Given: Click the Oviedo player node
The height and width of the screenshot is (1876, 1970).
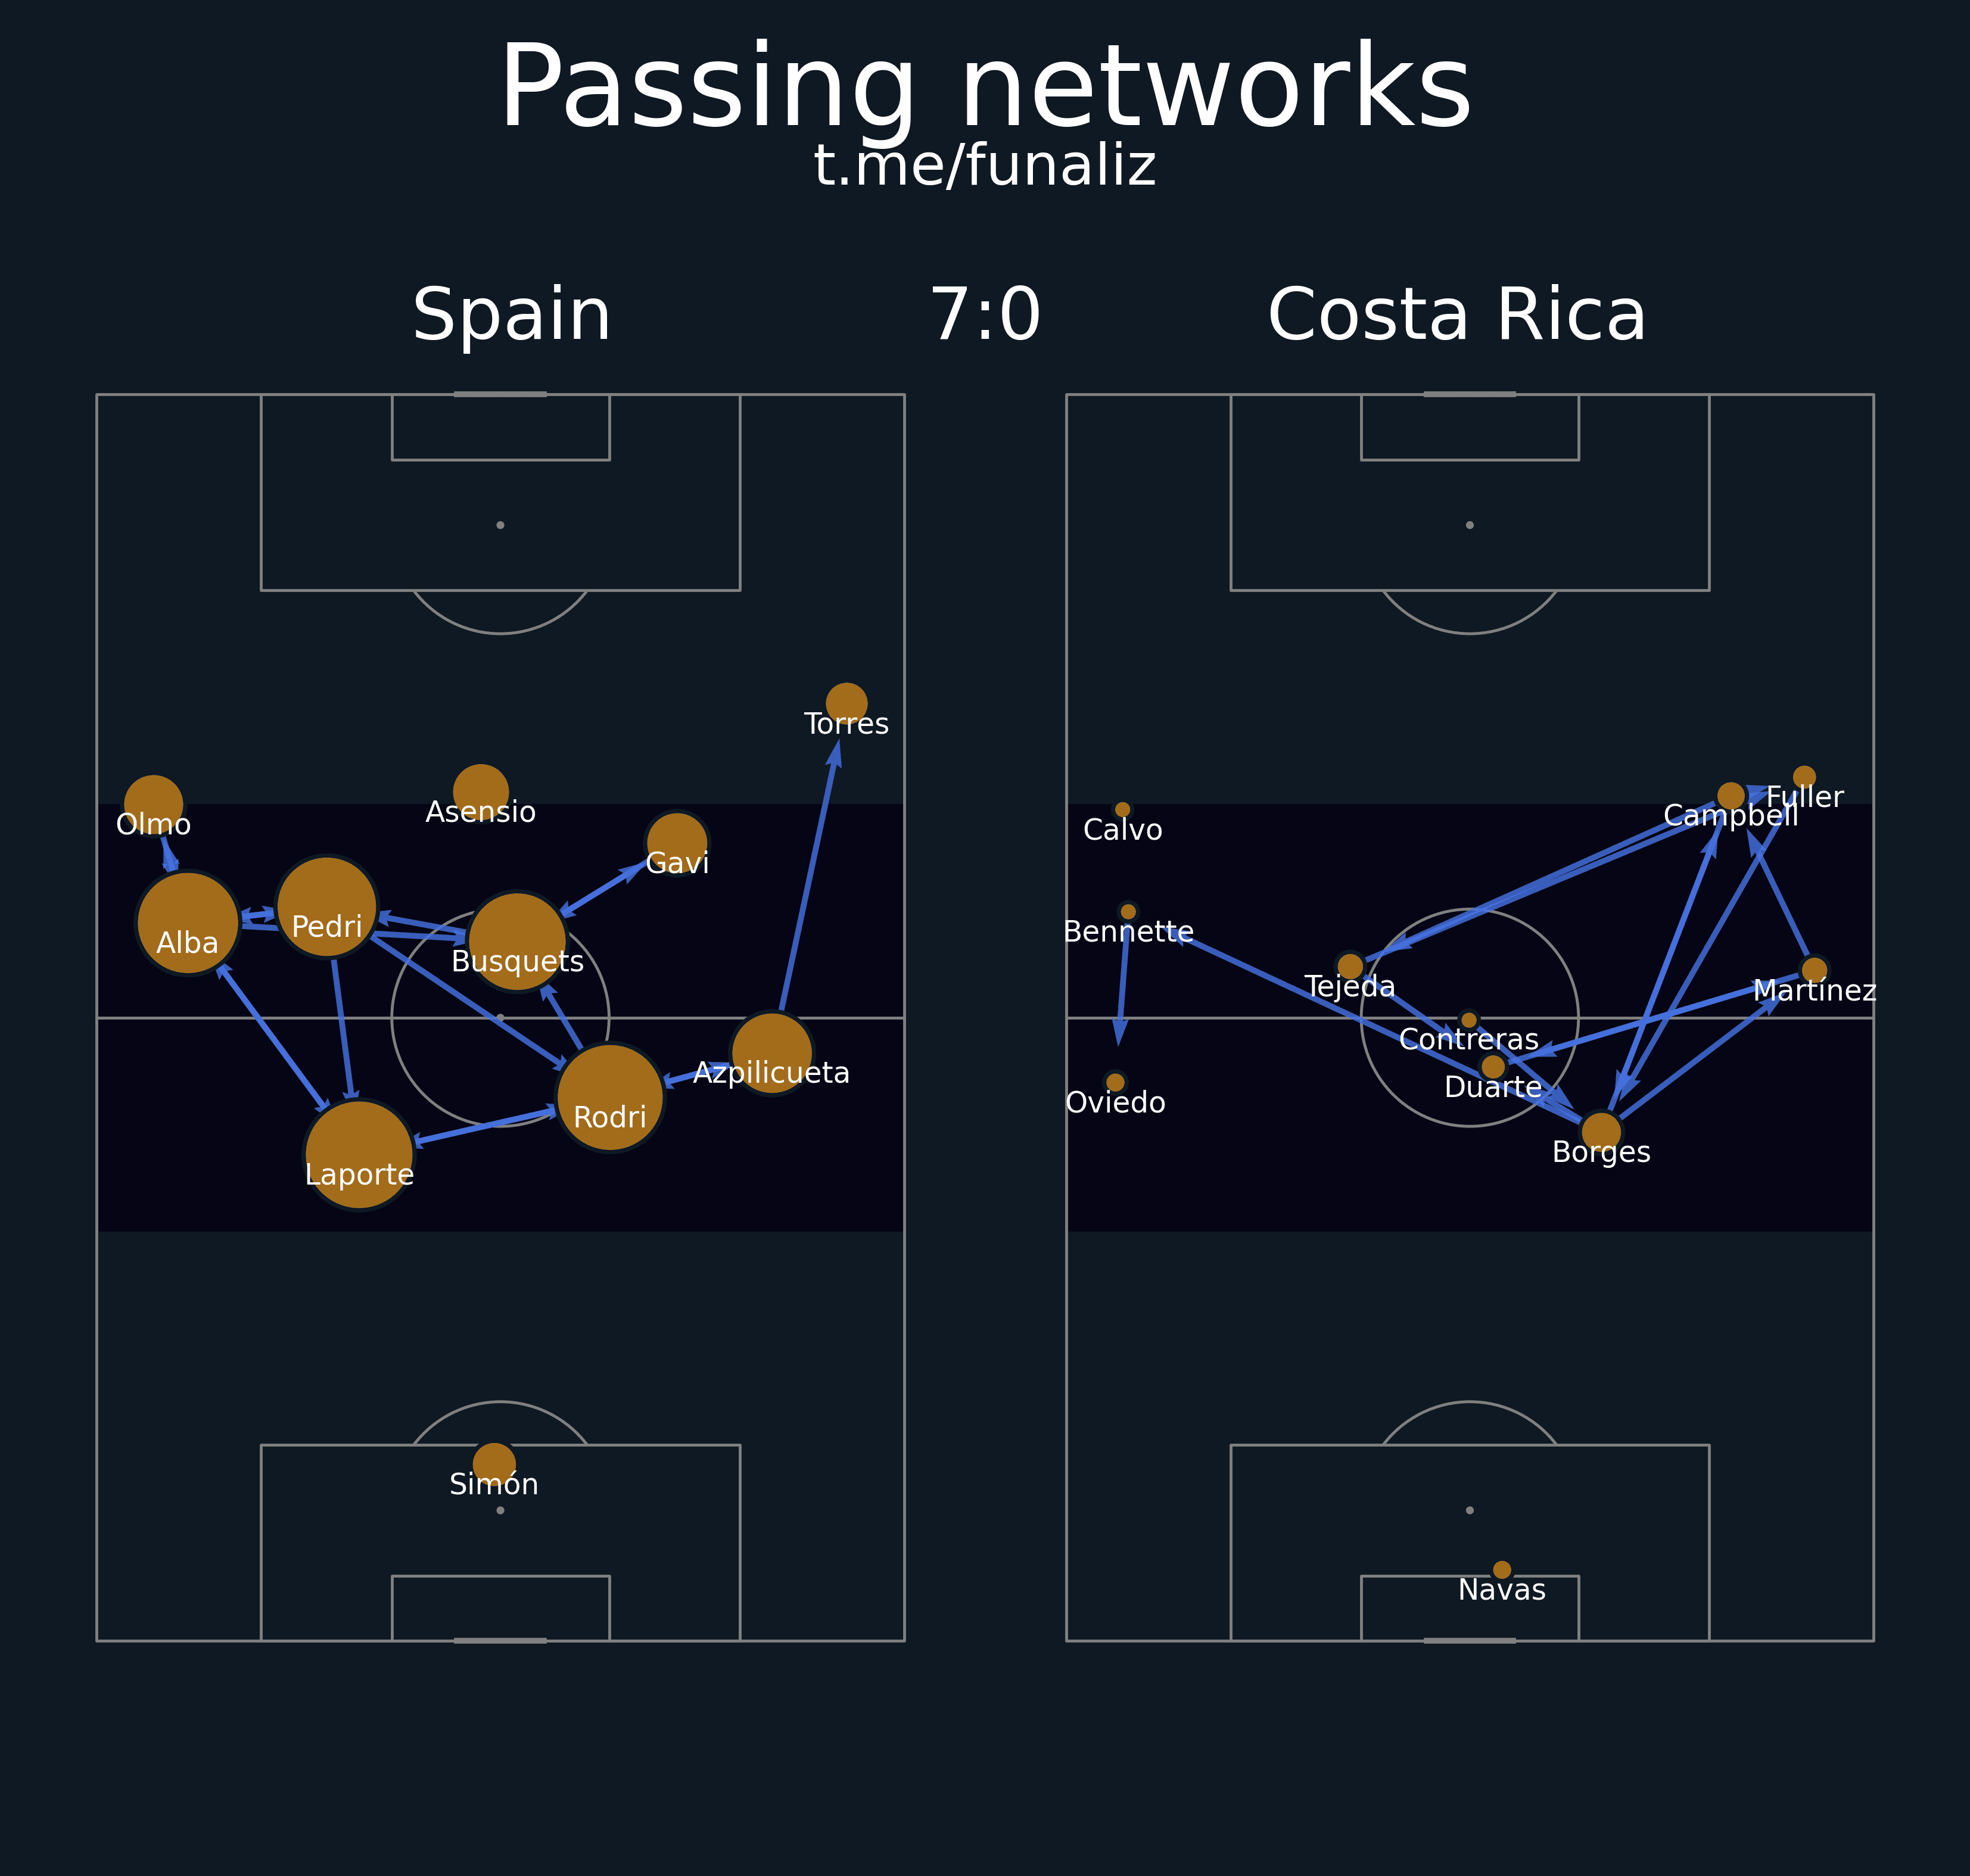Looking at the screenshot, I should click(1115, 1083).
